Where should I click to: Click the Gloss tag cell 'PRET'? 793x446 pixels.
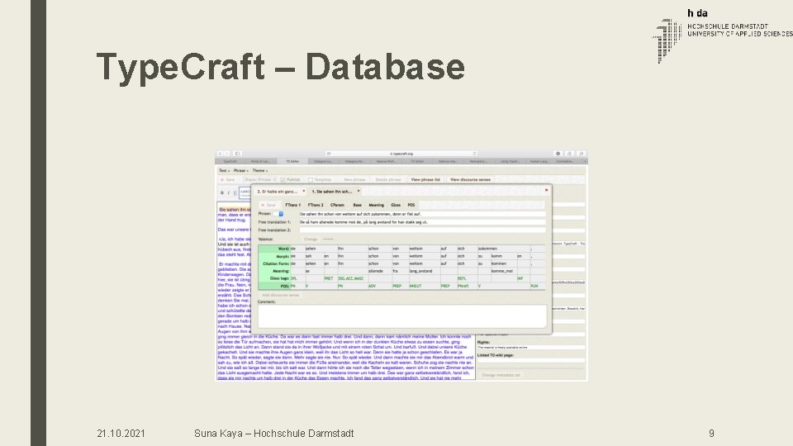(x=330, y=278)
